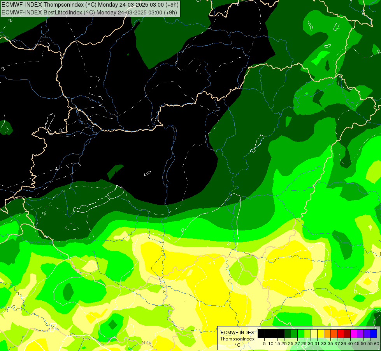Click the °C unit label in legend
Screen dimensions: 381x351
238,345
